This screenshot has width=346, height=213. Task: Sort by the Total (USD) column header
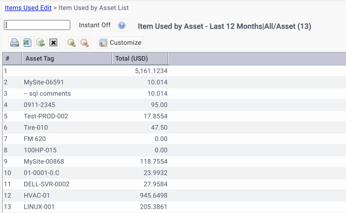coord(140,59)
